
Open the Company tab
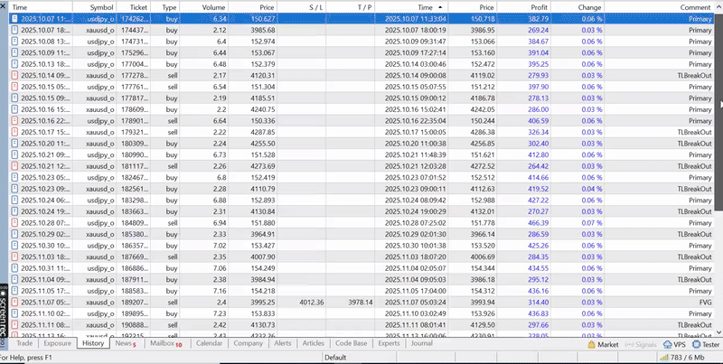coord(248,343)
